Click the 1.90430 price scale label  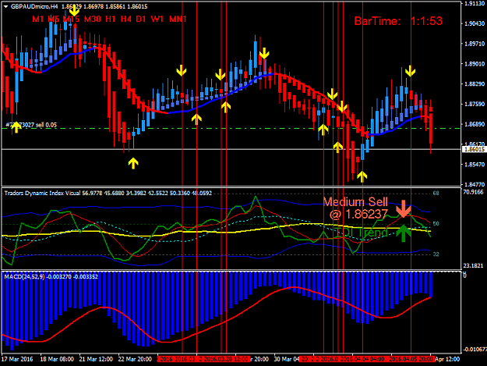[x=475, y=23]
